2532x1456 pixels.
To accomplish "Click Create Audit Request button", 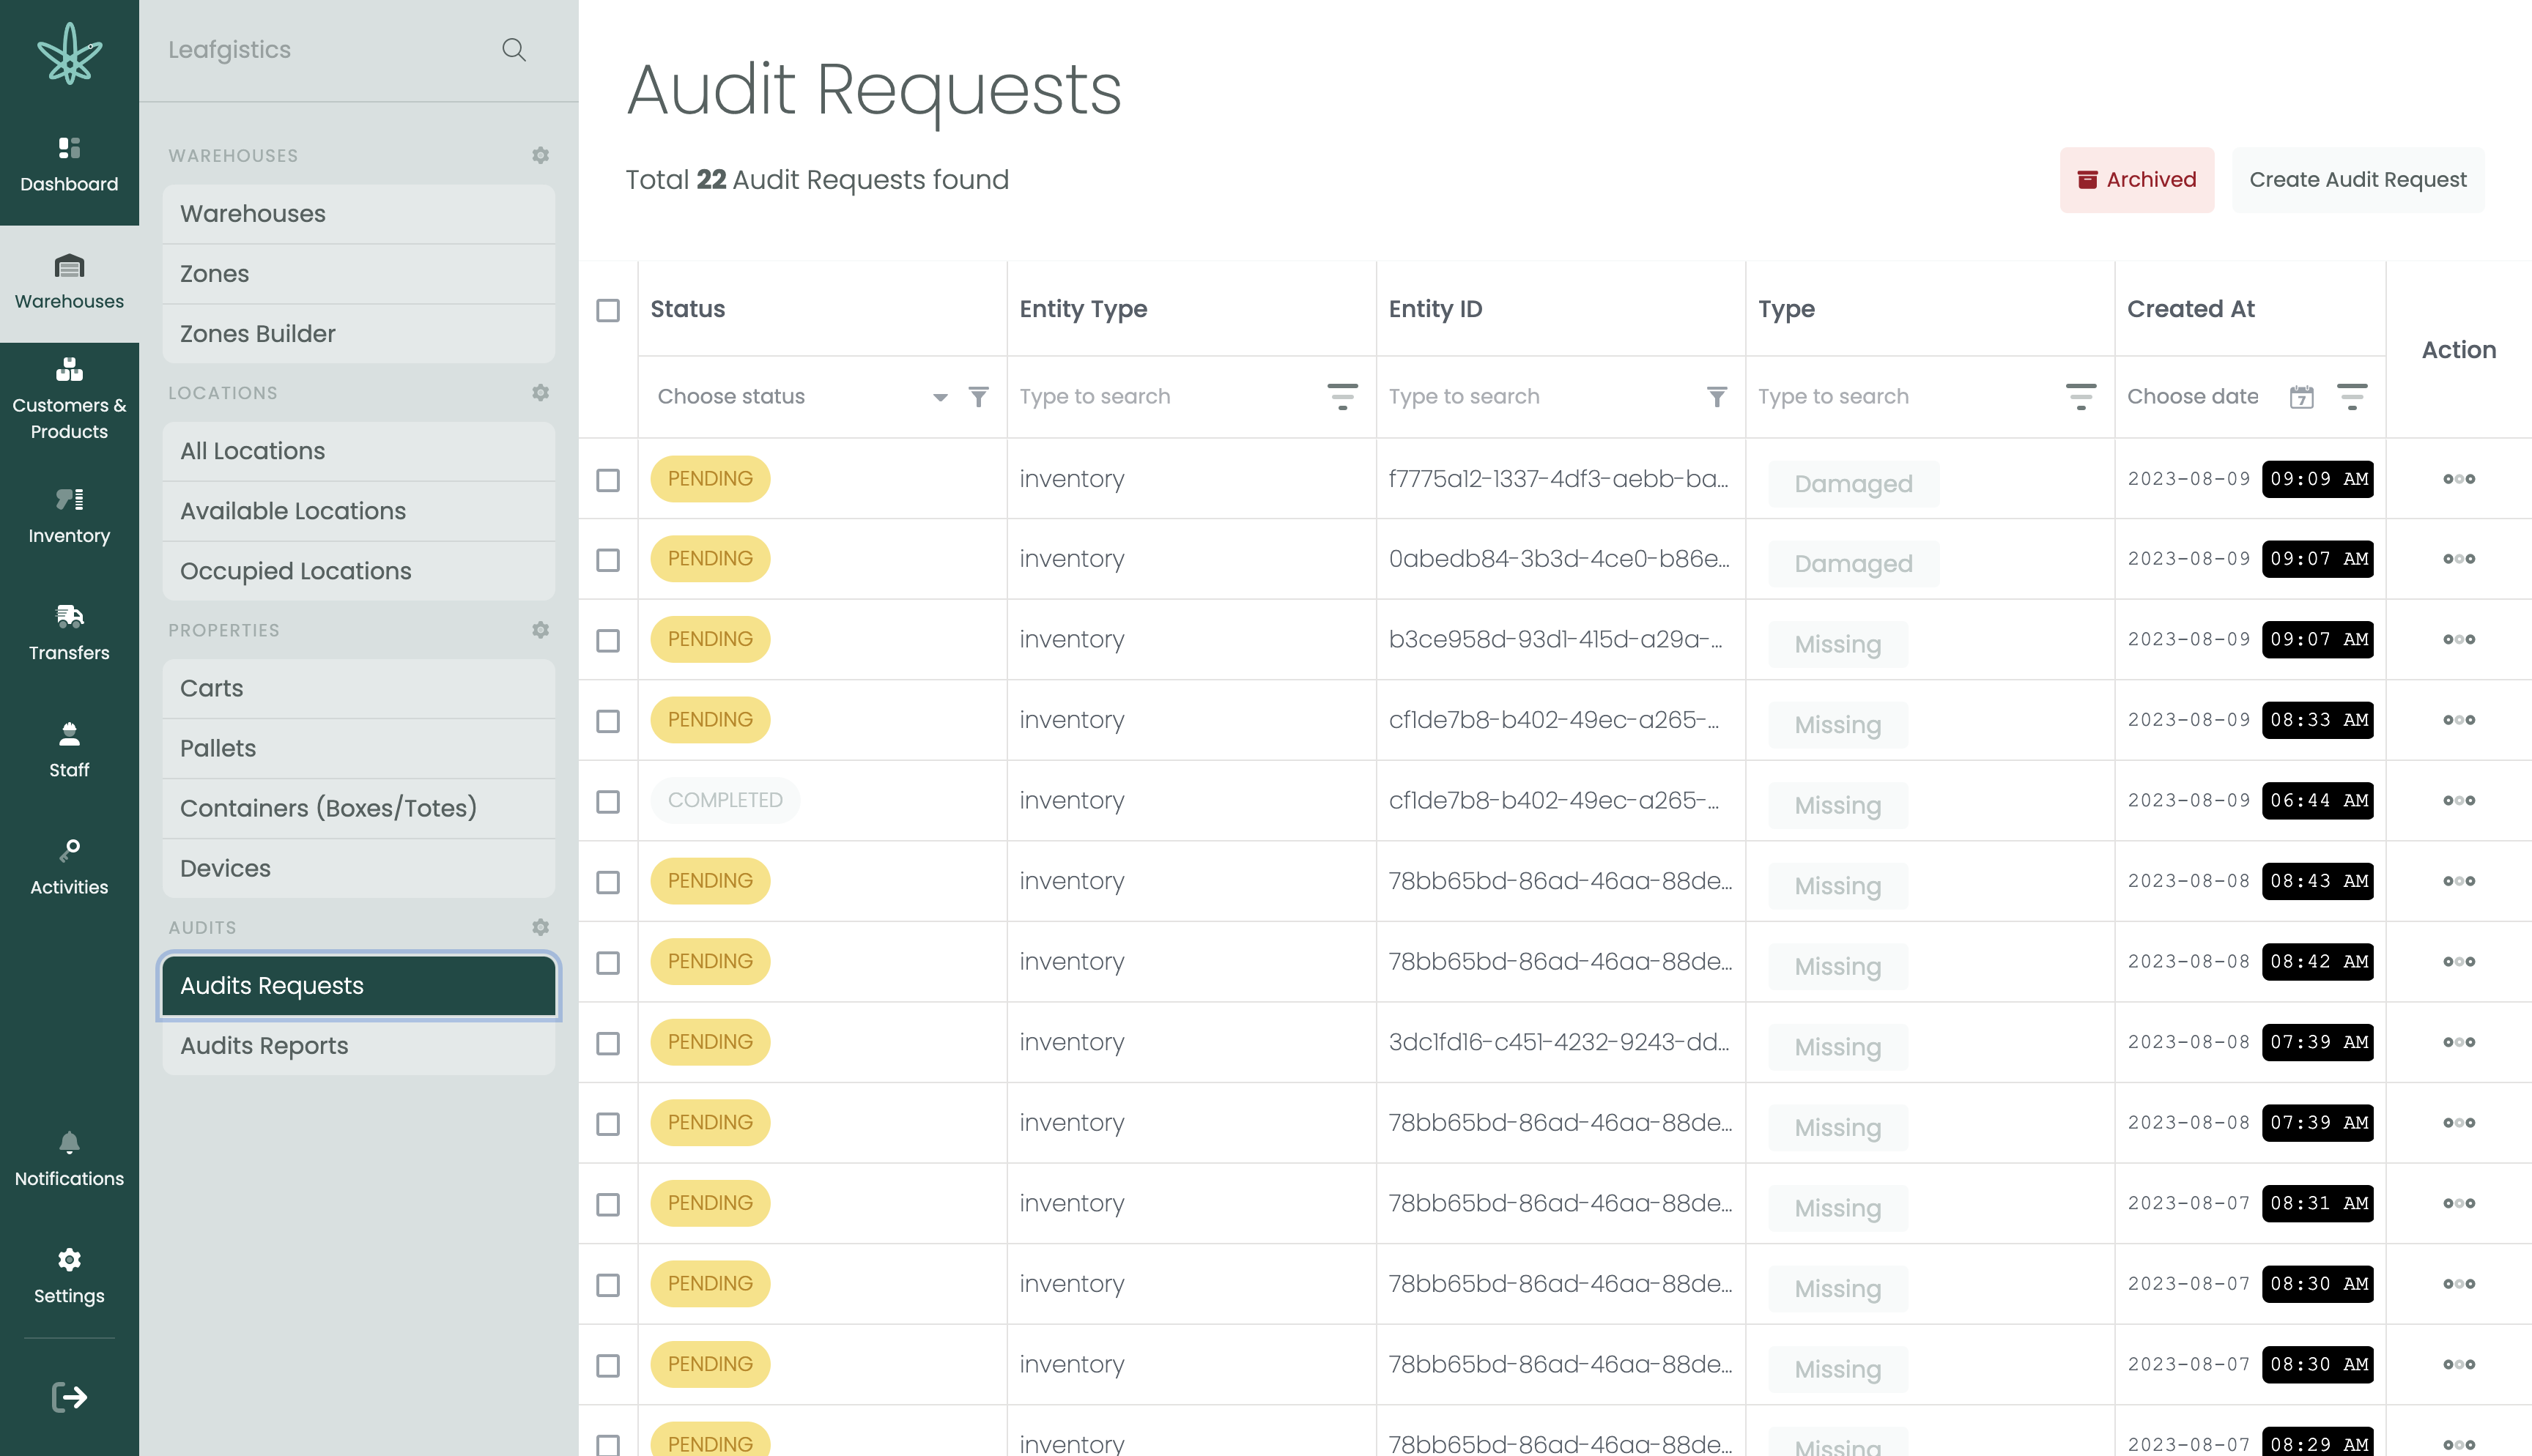I will pos(2358,180).
